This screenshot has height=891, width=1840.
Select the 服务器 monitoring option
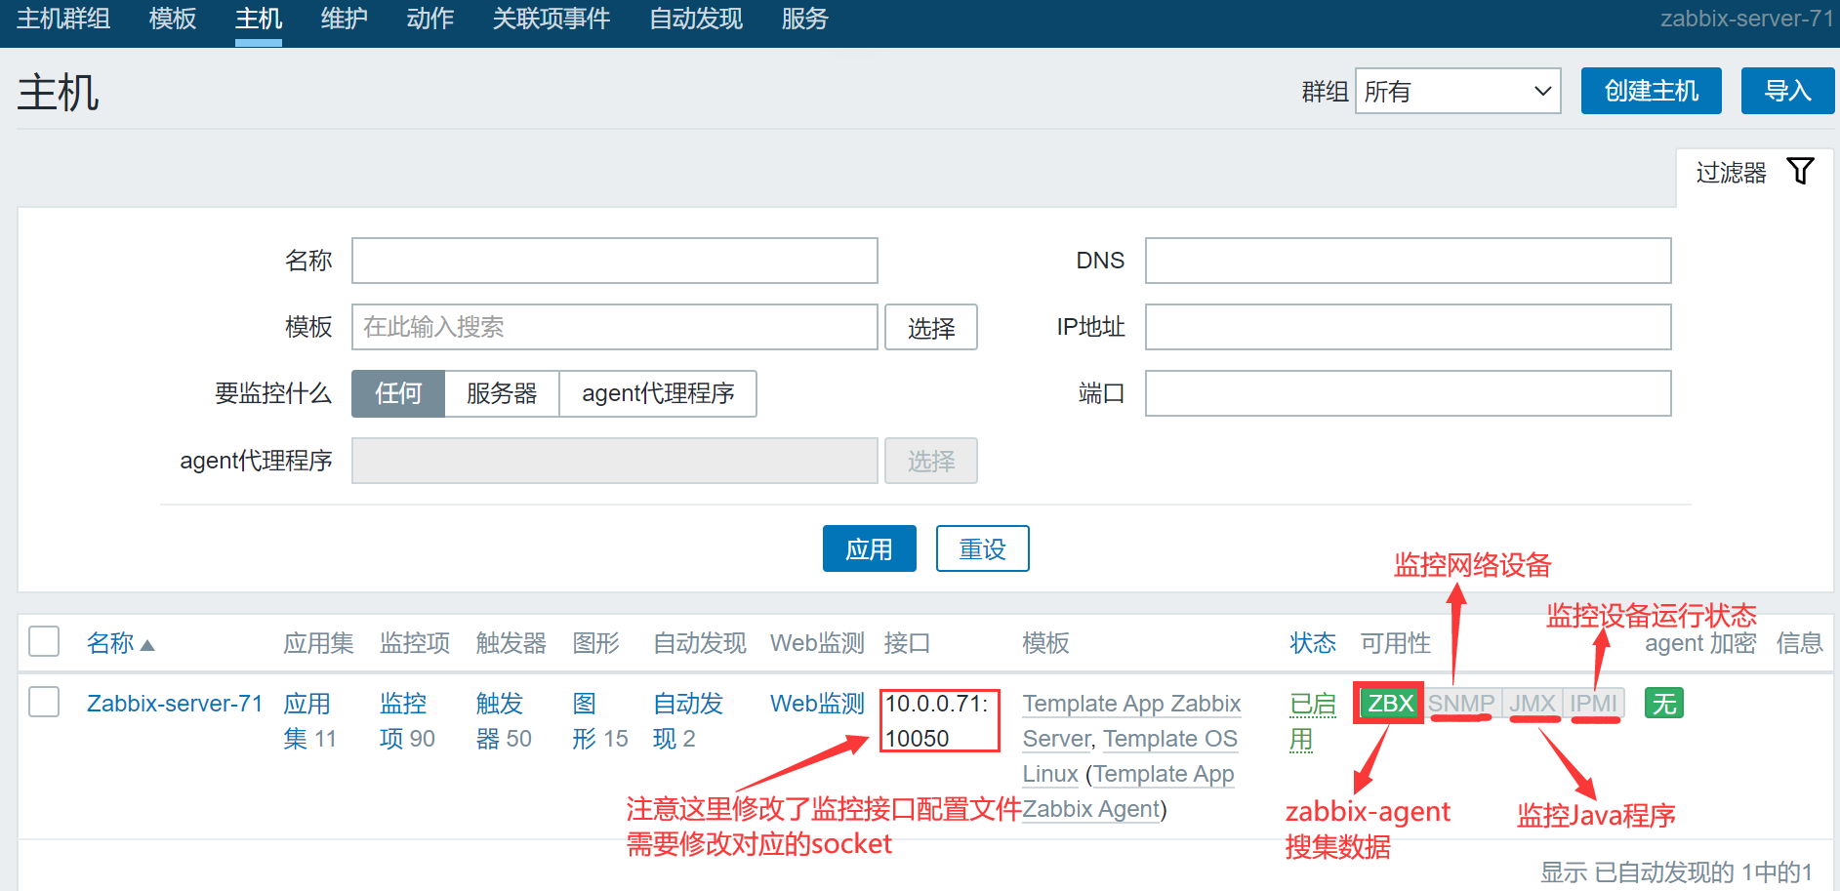pos(502,393)
